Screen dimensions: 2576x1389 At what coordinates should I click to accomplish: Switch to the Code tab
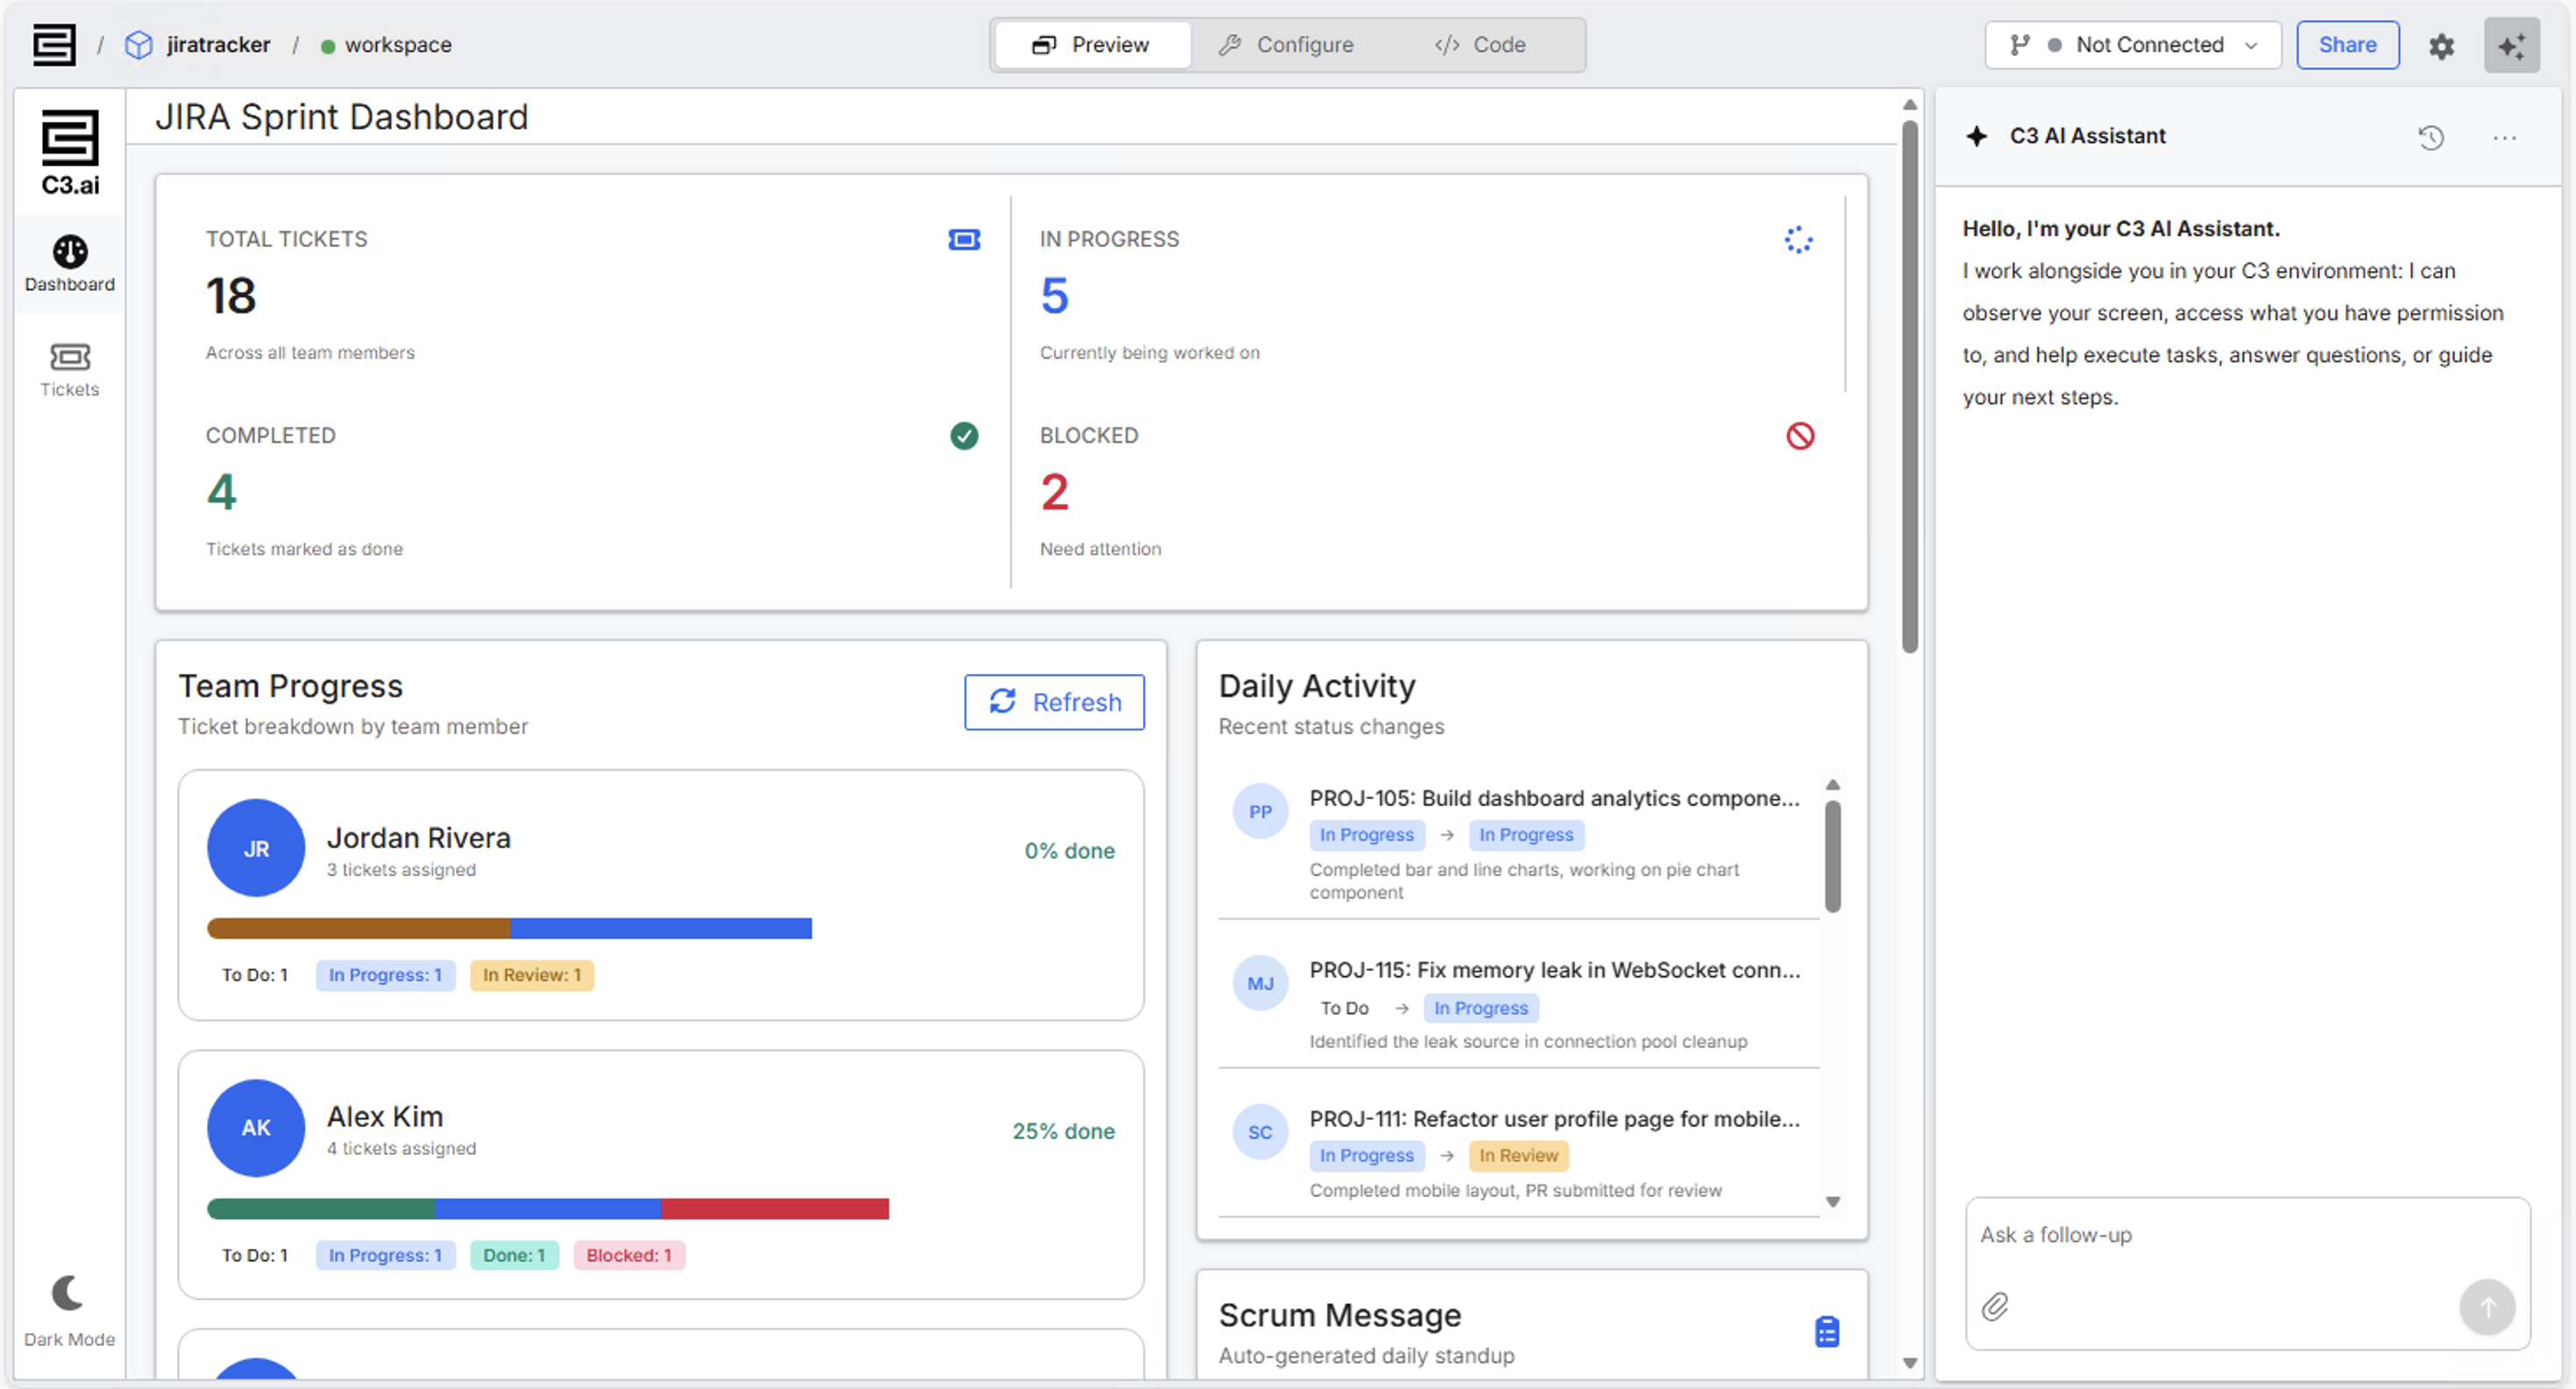click(1481, 45)
